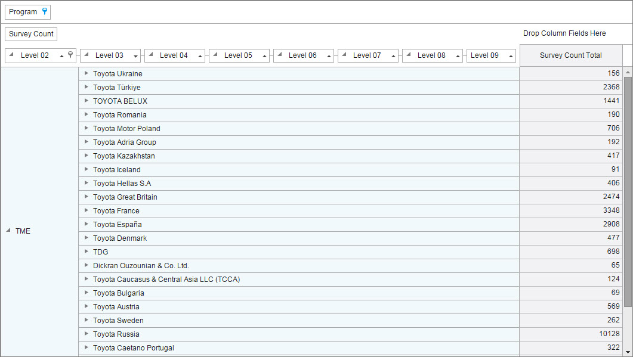Click the blue filter icon on Program
The width and height of the screenshot is (633, 357).
tap(45, 11)
